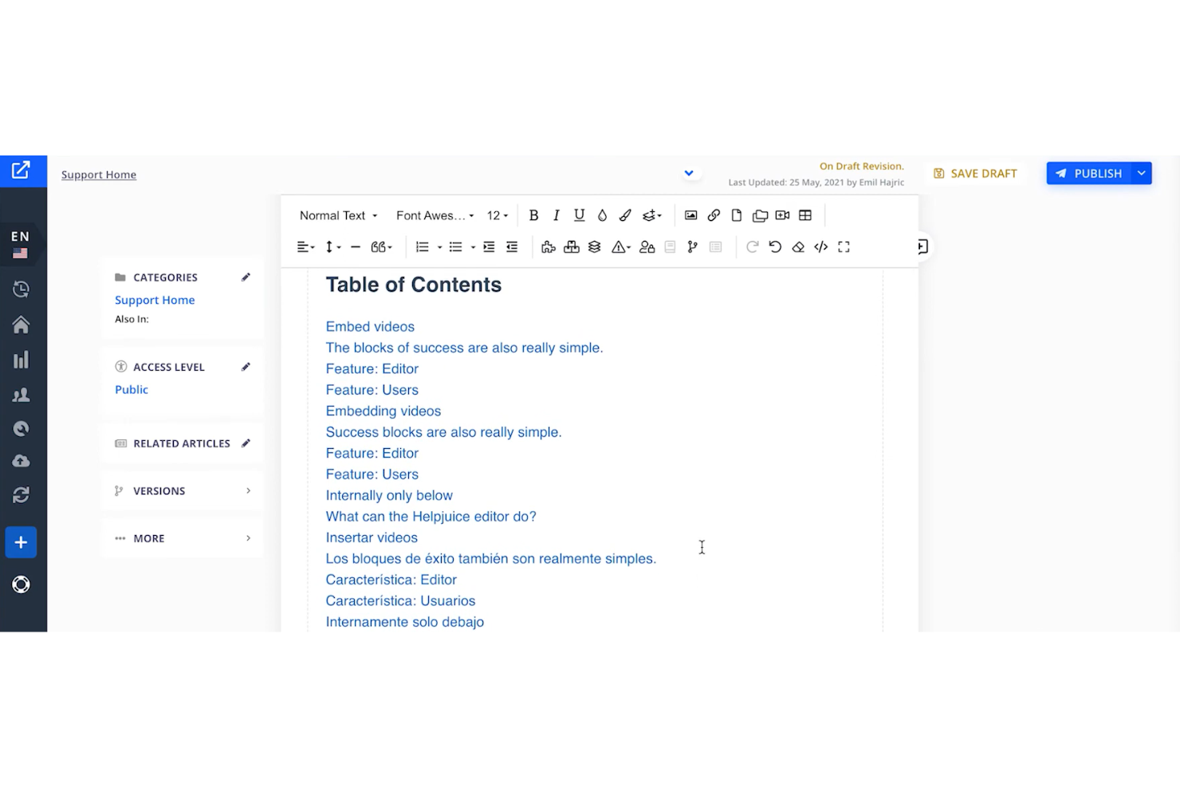This screenshot has height=787, width=1180.
Task: Toggle underline formatting
Action: point(579,214)
